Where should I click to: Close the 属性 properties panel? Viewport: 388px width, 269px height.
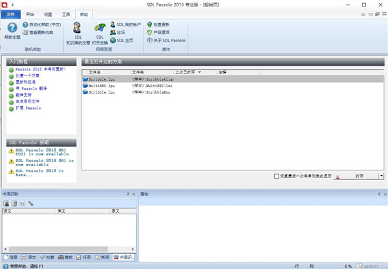pos(385,194)
